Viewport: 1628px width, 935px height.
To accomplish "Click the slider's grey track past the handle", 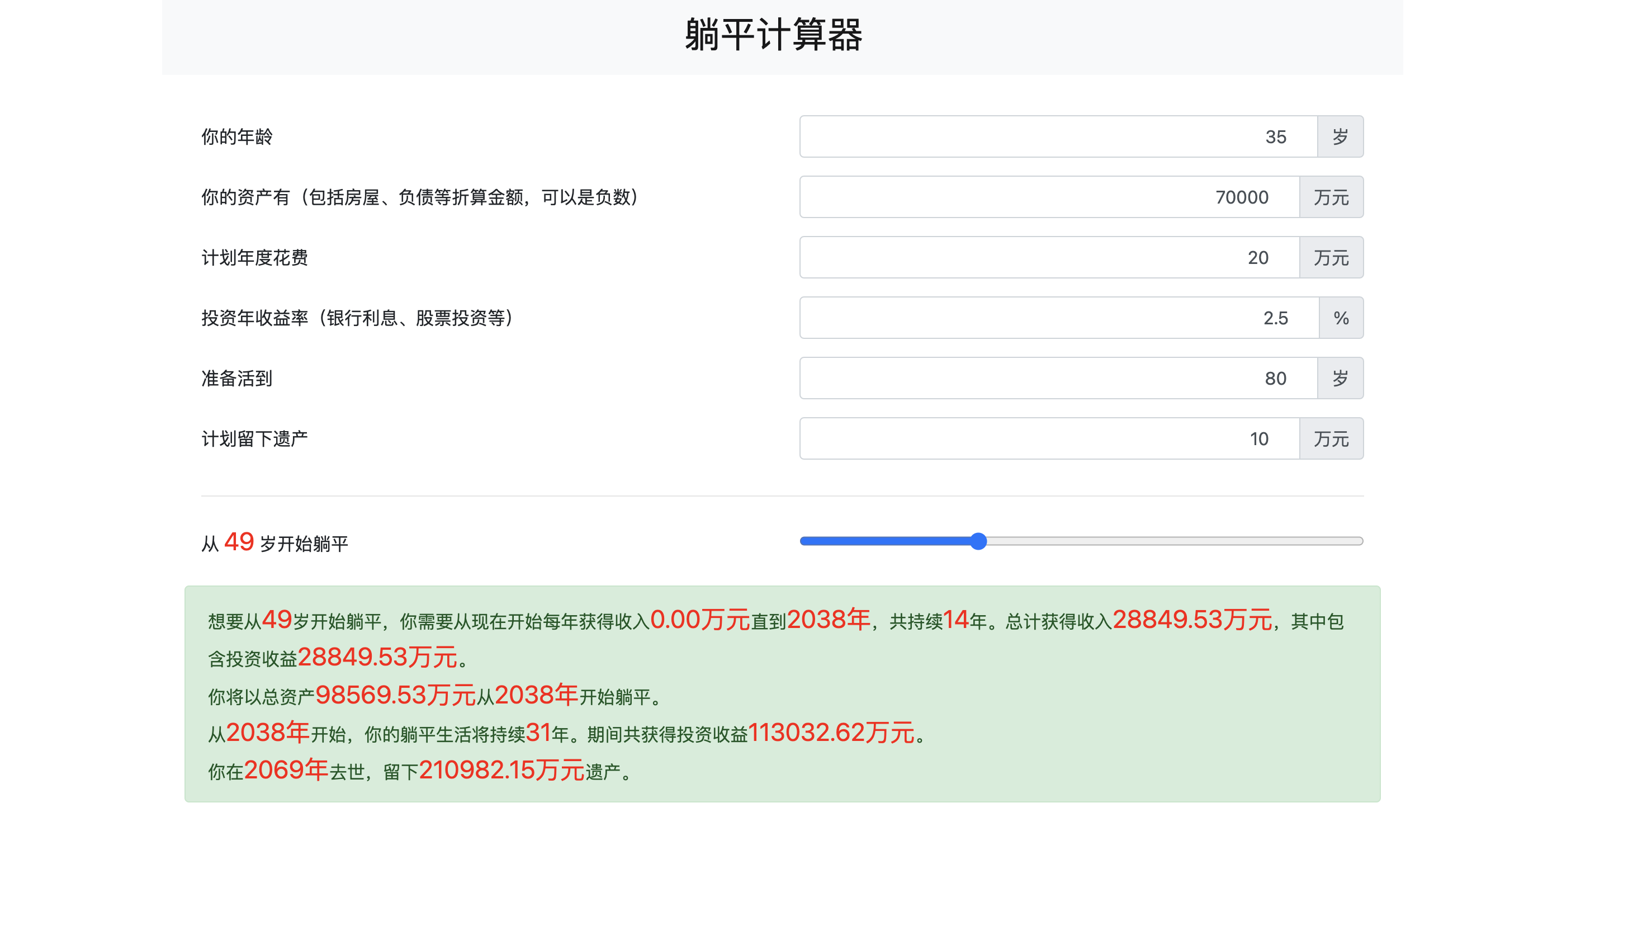I will pyautogui.click(x=1175, y=541).
